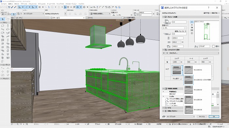
Task: Show 2D plan preview in settings dialog
Action: (192, 22)
